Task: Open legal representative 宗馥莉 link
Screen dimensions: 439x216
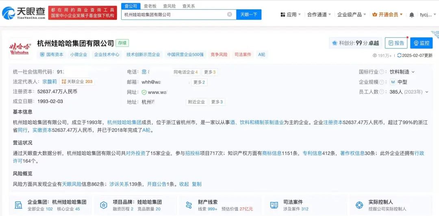Action: click(x=50, y=82)
